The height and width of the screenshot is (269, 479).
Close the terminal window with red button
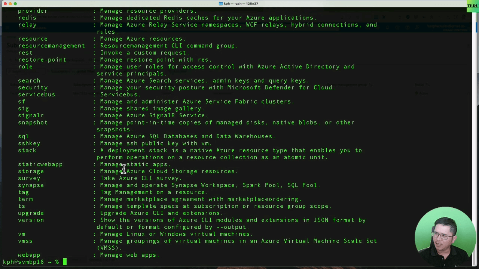5,4
